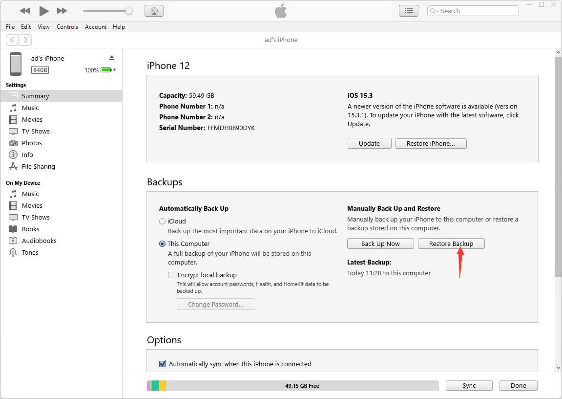Viewport: 562px width, 399px height.
Task: Adjust the volume slider knob
Action: tap(129, 11)
